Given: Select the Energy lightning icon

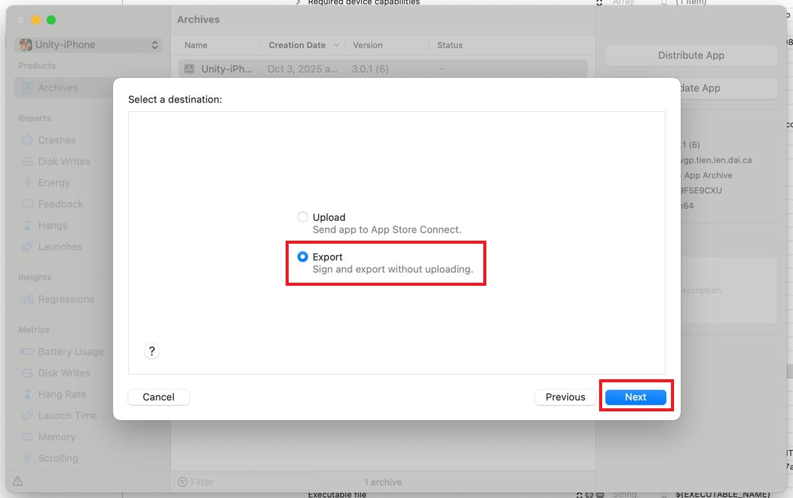Looking at the screenshot, I should [x=27, y=183].
